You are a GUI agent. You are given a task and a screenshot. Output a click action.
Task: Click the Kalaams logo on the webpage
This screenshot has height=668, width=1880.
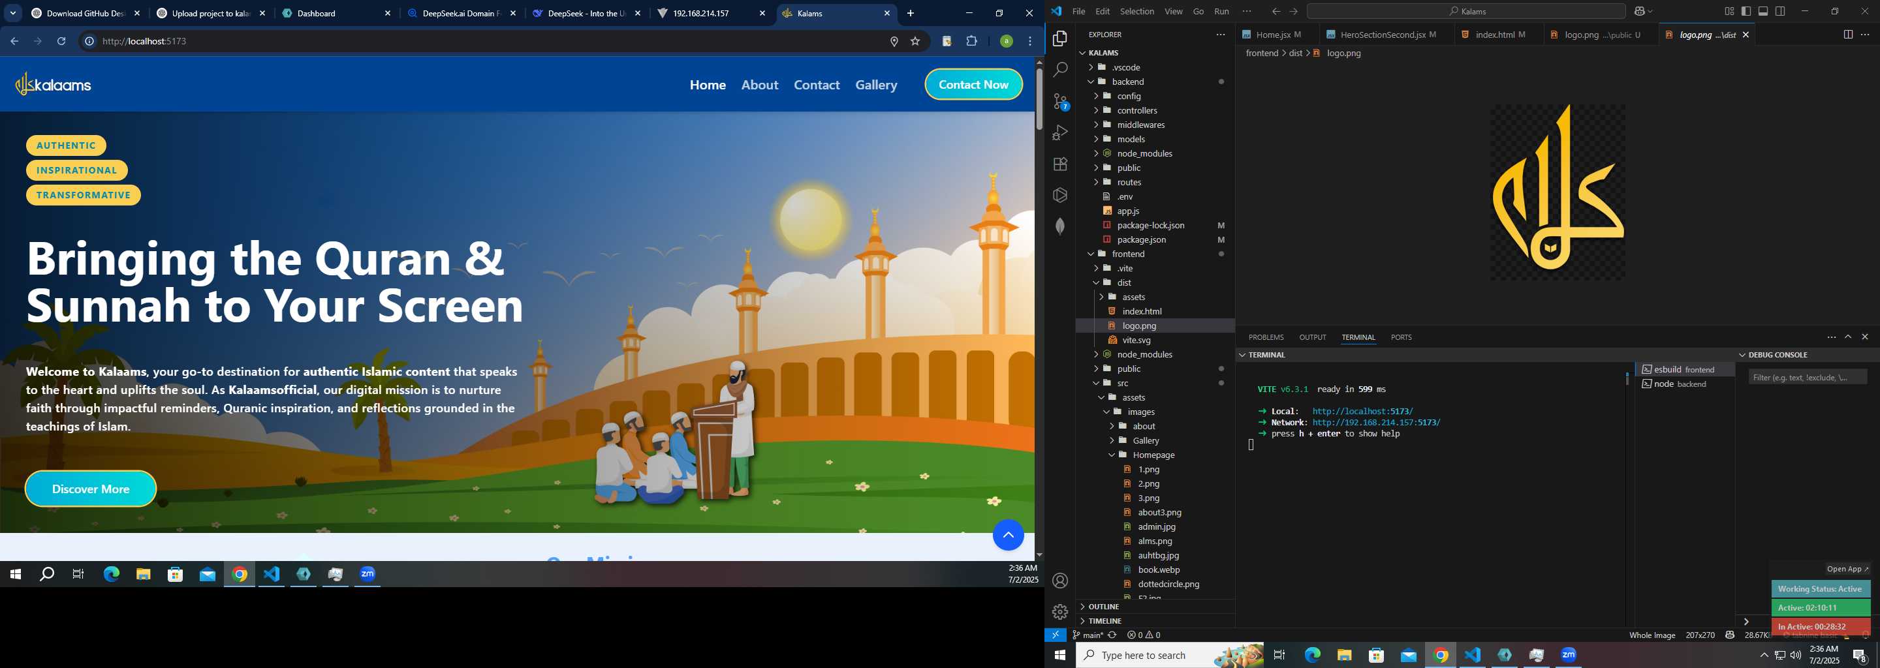[54, 85]
